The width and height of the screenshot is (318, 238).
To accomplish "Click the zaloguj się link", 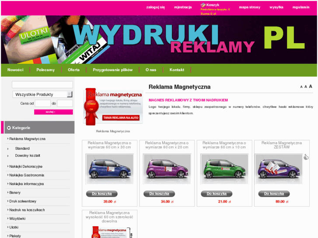I will (x=156, y=7).
